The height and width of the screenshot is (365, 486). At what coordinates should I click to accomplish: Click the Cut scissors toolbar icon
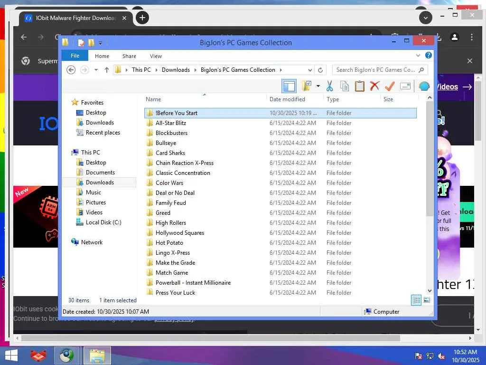(x=329, y=86)
